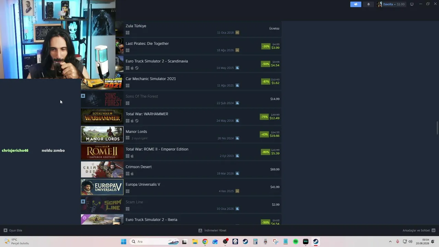The image size is (439, 247).
Task: Open Steam notifications bell
Action: coord(369,4)
